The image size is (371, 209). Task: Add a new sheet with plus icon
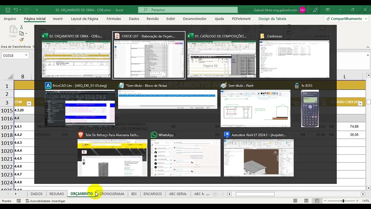click(215, 194)
